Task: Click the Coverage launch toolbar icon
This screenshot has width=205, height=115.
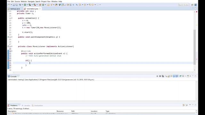Action: point(30,5)
